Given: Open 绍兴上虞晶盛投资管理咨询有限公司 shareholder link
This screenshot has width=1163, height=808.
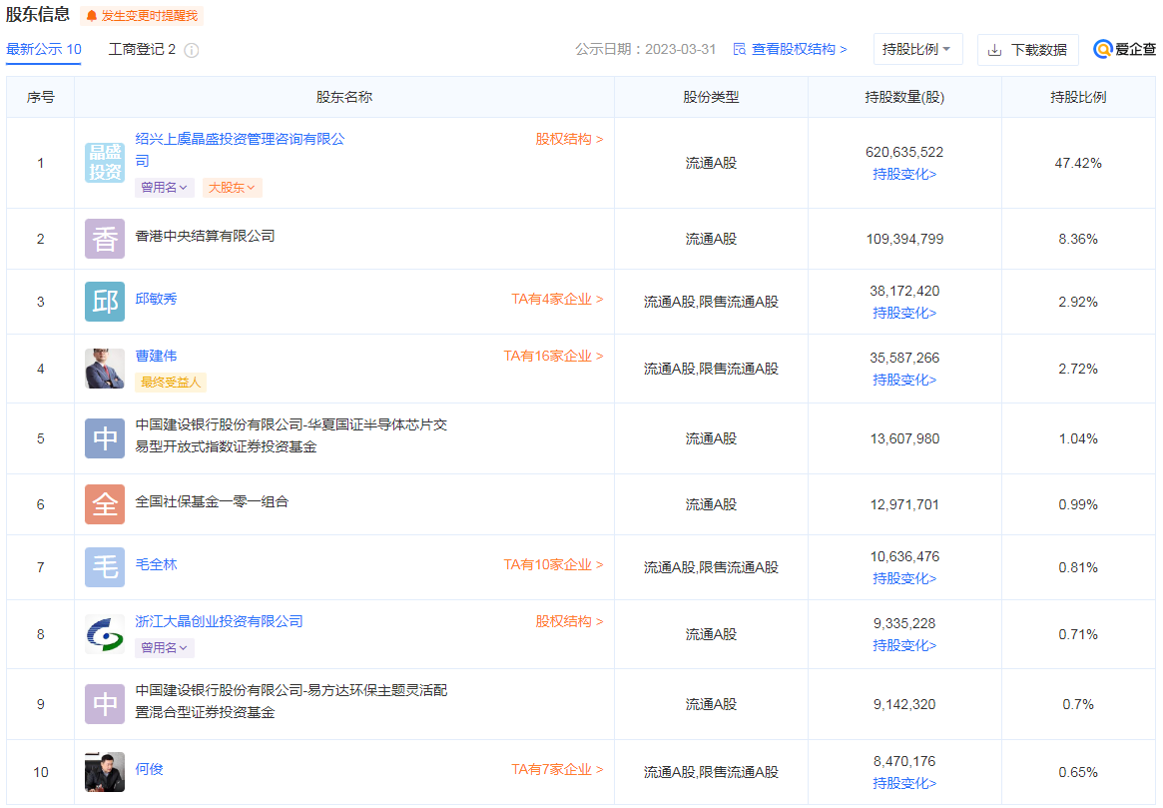Looking at the screenshot, I should pyautogui.click(x=240, y=150).
